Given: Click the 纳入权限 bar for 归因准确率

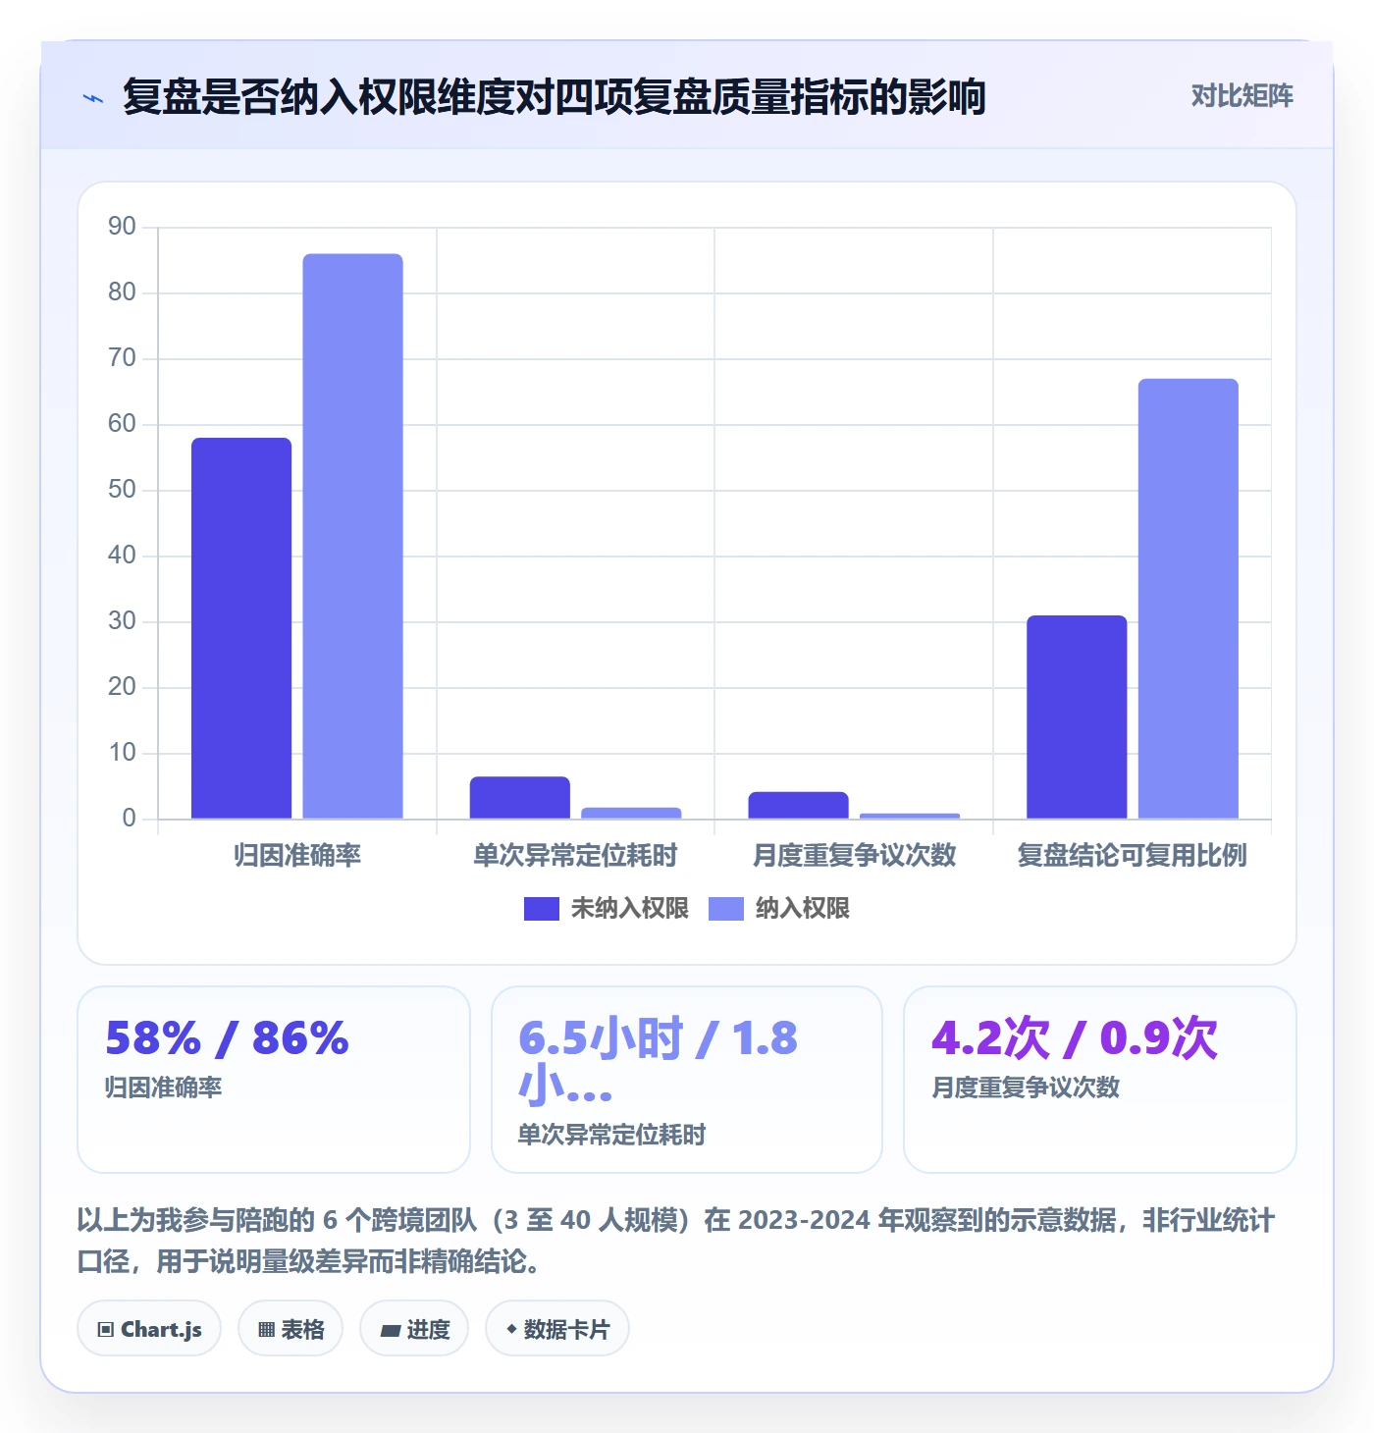Looking at the screenshot, I should [353, 536].
